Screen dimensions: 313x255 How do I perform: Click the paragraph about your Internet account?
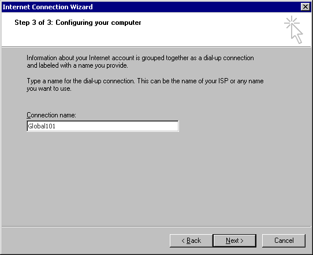pos(140,61)
